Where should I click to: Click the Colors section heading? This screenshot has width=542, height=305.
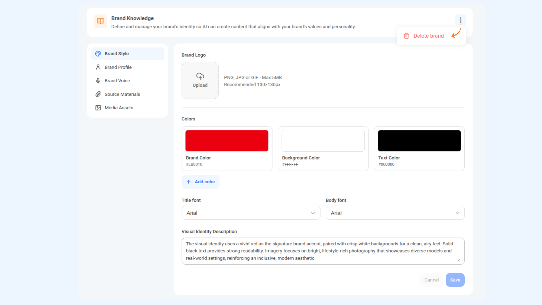tap(188, 119)
